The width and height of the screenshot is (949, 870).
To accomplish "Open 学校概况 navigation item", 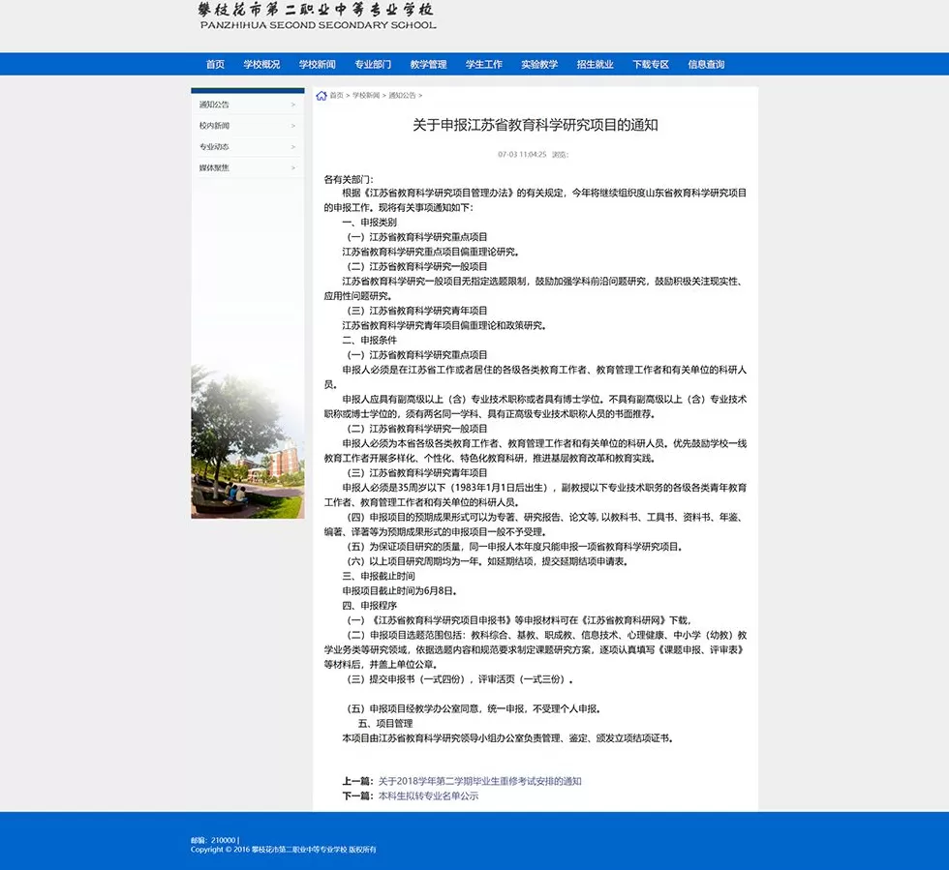I will [261, 64].
